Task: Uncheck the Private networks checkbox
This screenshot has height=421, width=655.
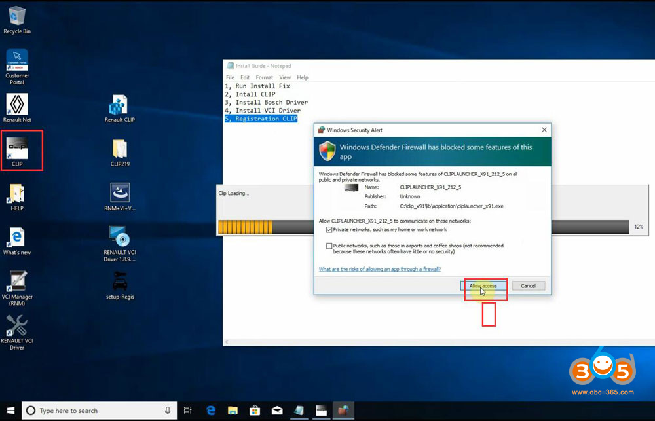Action: click(329, 230)
